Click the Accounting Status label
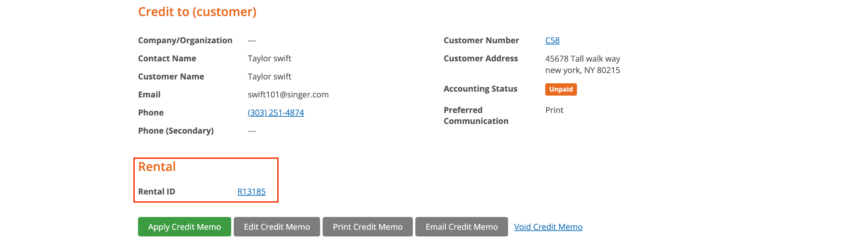Image resolution: width=867 pixels, height=247 pixels. (x=480, y=89)
